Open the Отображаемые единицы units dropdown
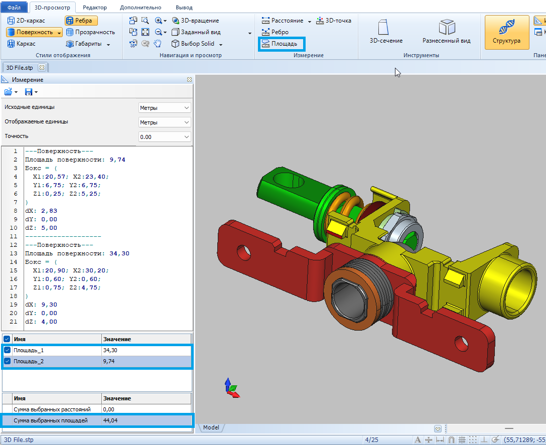 coord(165,122)
